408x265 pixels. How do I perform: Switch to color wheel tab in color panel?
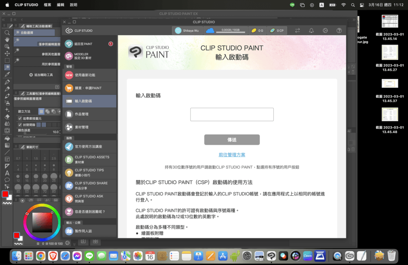pyautogui.click(x=23, y=200)
